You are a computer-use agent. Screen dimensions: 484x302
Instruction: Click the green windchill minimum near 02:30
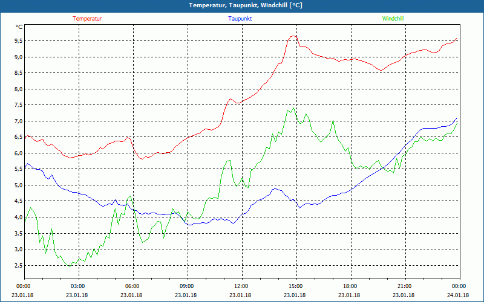point(70,266)
